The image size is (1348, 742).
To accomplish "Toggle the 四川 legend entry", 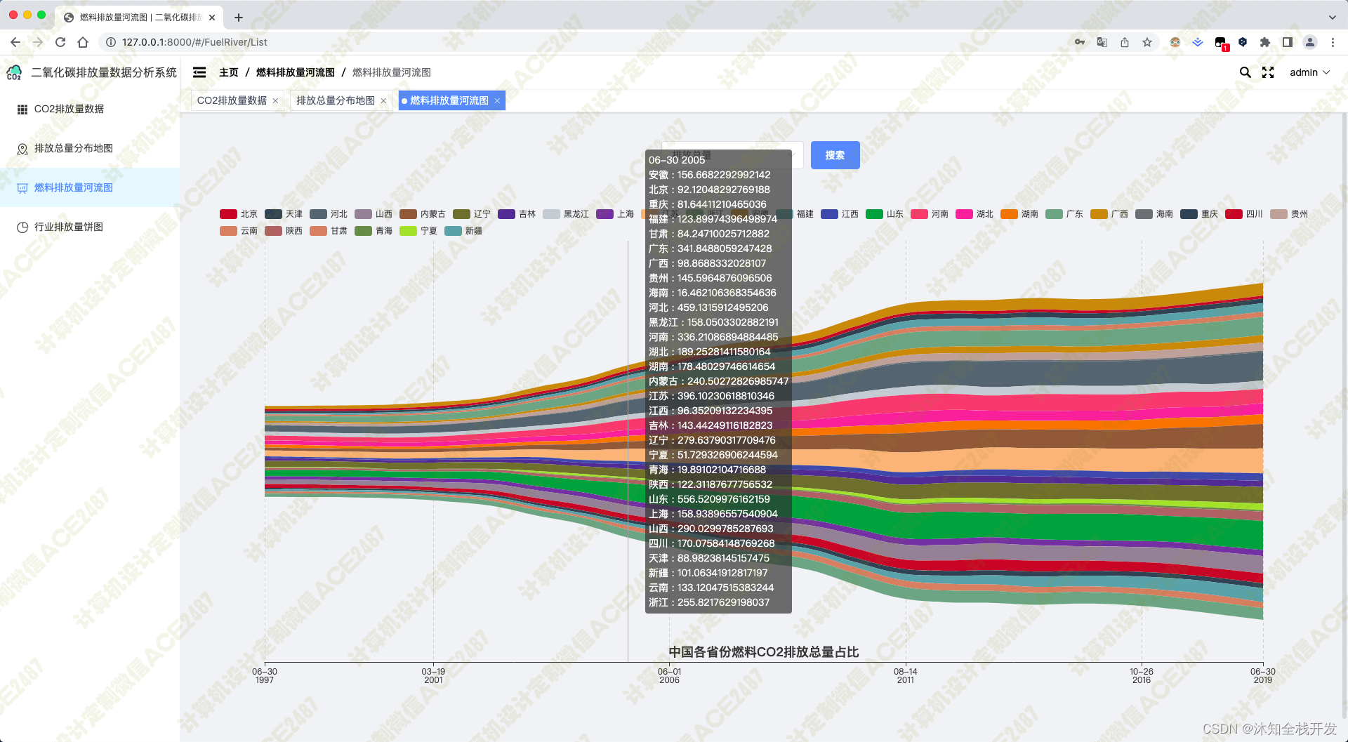I will click(1244, 214).
